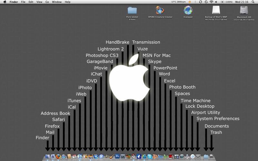
Task: Open Skype from the Dock
Action: coord(149,156)
